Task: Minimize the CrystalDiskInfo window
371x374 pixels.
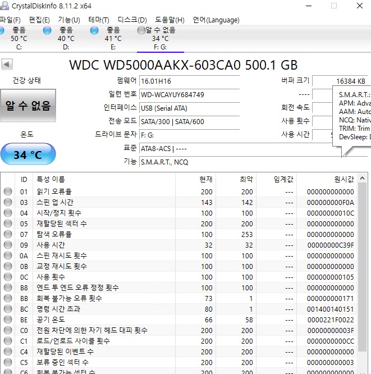Action: (x=309, y=6)
